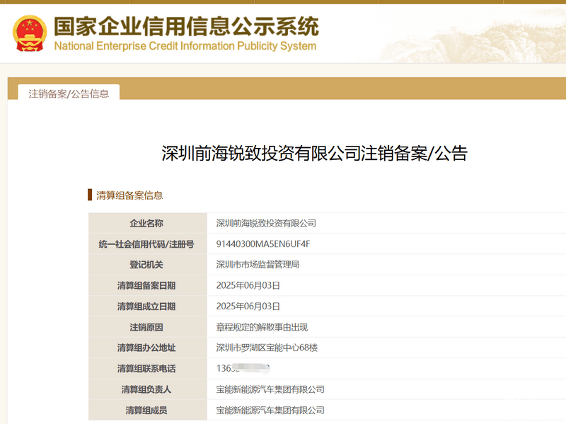Select the 注销备案/公告信息 tab

(69, 93)
